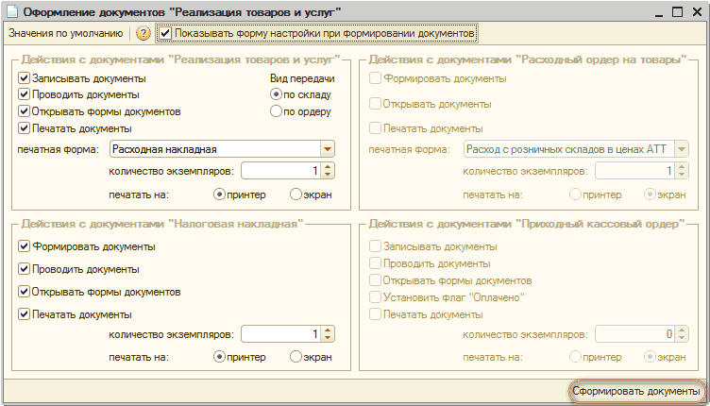Toggle 'Печатать документы' in Реализация section
Viewport: 710px width, 406px height.
click(24, 127)
